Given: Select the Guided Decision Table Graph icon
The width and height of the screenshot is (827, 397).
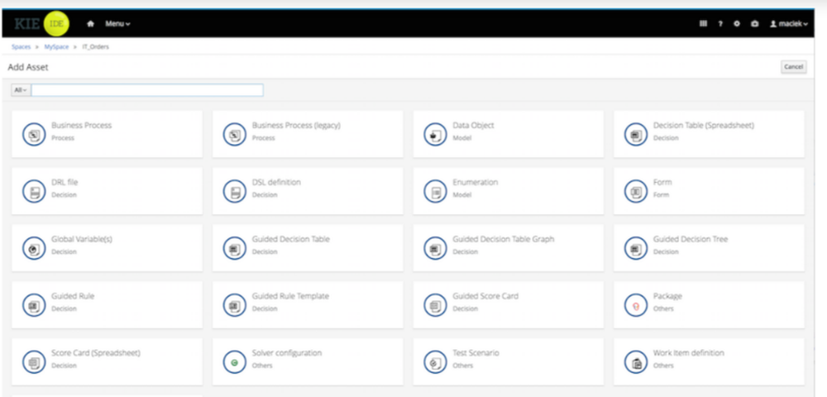Looking at the screenshot, I should tap(435, 248).
